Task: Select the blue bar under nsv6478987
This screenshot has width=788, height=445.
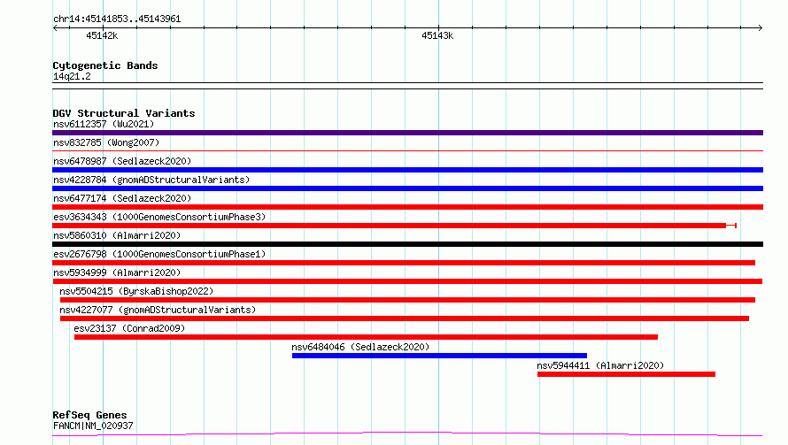Action: 407,170
